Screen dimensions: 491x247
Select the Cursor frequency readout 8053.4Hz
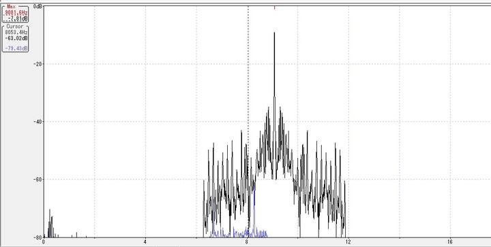point(16,32)
